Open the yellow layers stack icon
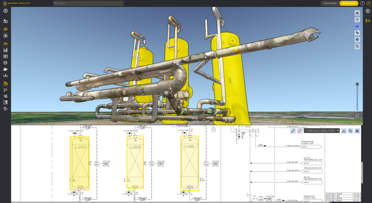The height and width of the screenshot is (203, 372). (x=5, y=29)
